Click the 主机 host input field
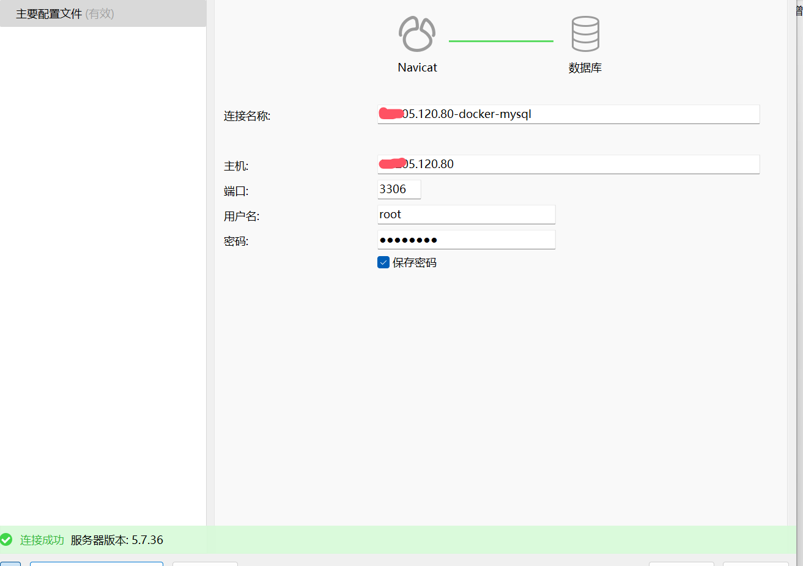Viewport: 803px width, 566px height. click(569, 164)
